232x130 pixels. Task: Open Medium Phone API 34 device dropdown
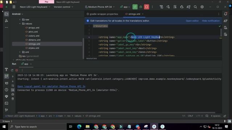point(100,7)
